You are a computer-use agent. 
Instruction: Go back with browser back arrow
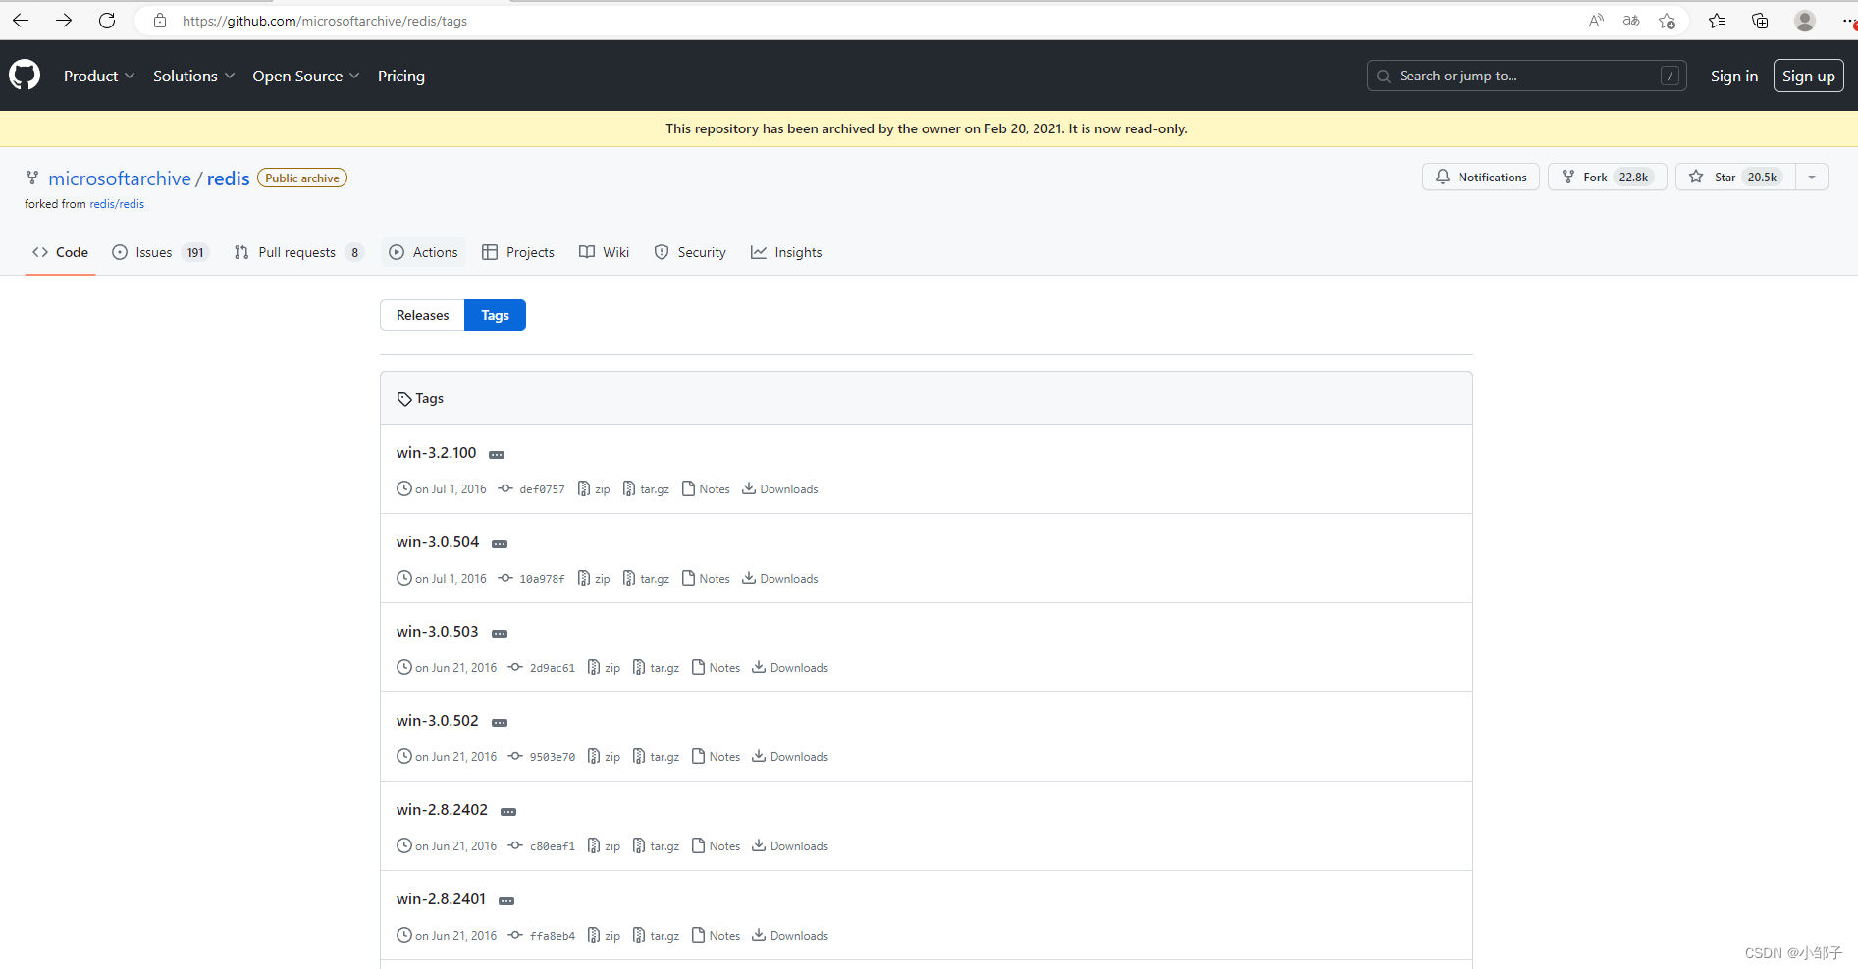click(21, 20)
